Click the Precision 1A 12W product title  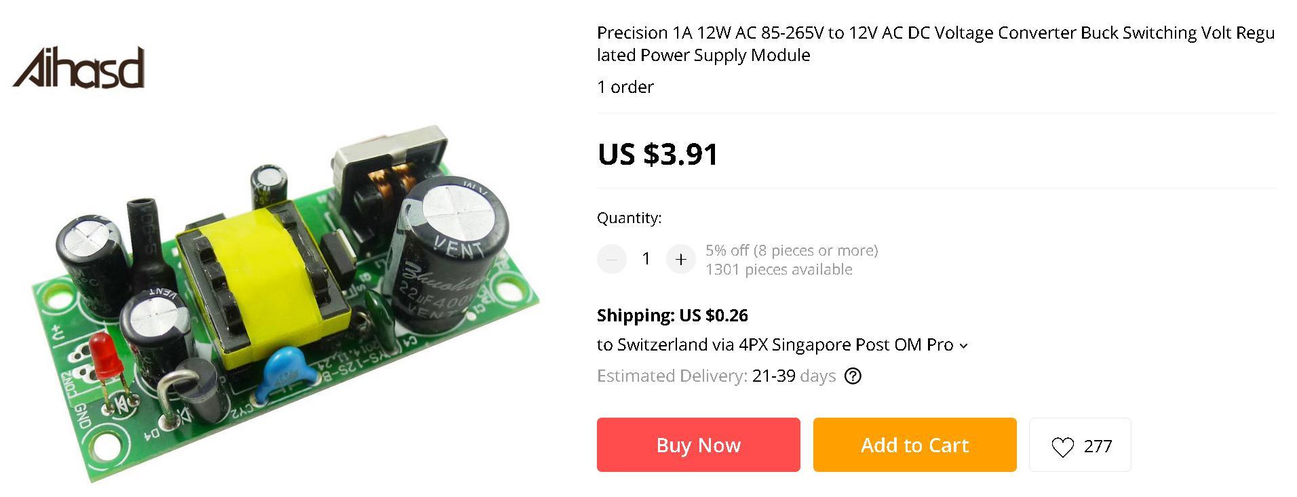935,43
